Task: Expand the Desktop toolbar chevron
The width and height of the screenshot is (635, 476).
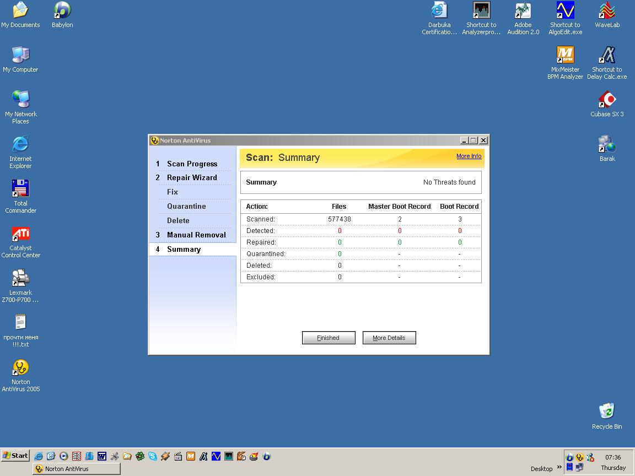Action: pos(559,467)
